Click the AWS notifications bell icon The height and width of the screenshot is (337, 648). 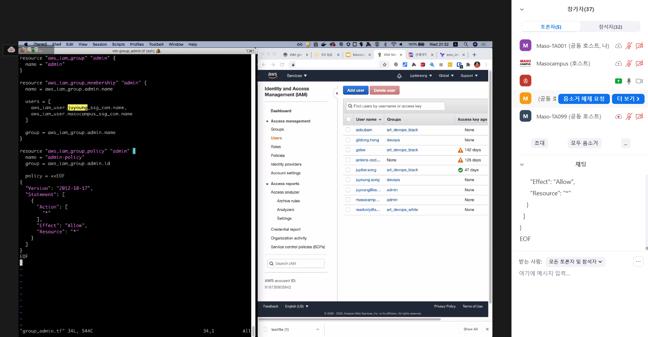(399, 76)
